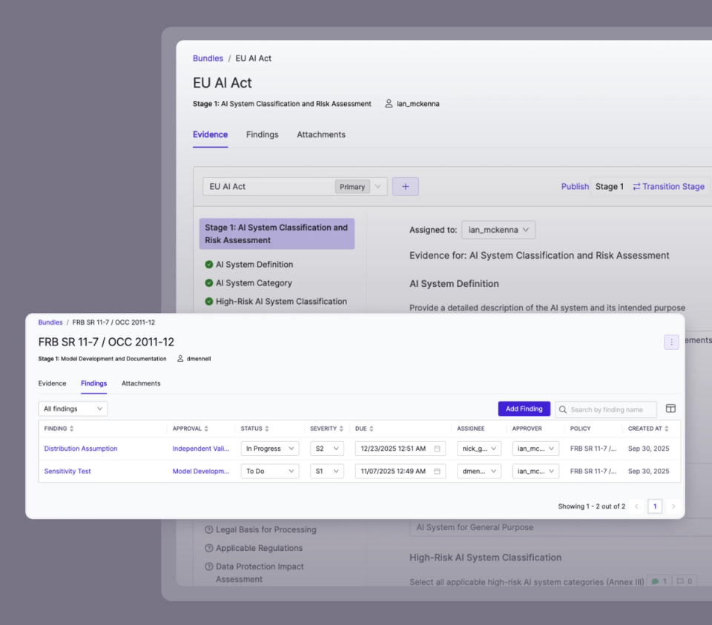Select Stage 1: AI System Classification sidebar item

pyautogui.click(x=277, y=234)
